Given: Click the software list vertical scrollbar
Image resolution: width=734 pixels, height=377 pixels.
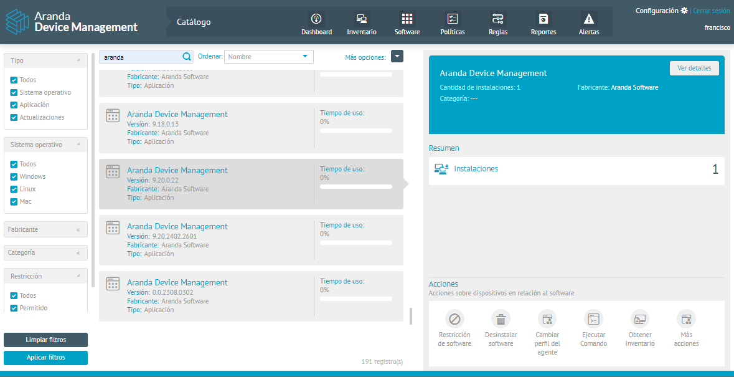Looking at the screenshot, I should click(410, 316).
